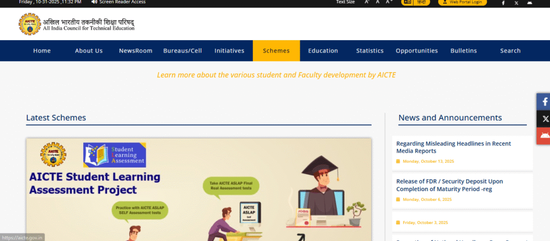Click the Android icon in the top bar
The height and width of the screenshot is (241, 550).
(x=530, y=3)
